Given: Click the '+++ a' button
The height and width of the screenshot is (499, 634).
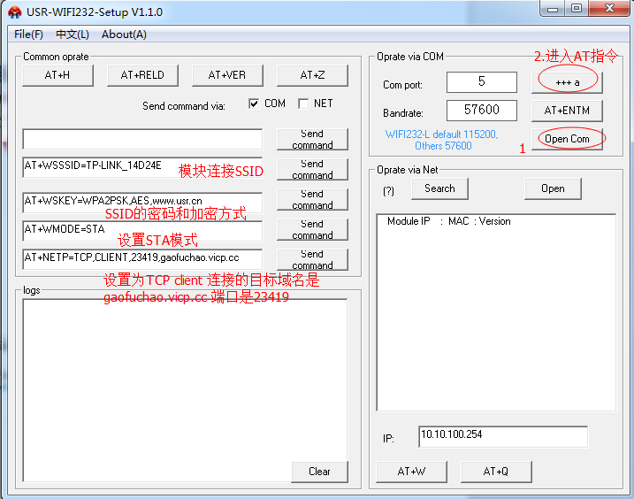Looking at the screenshot, I should [567, 81].
